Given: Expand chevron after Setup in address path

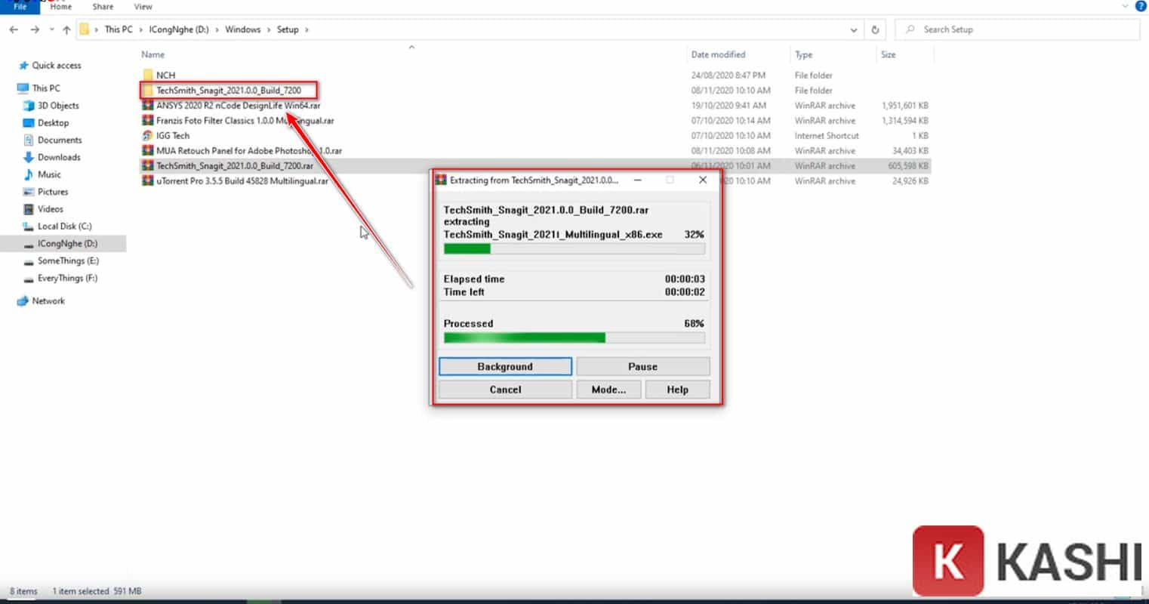Looking at the screenshot, I should (307, 29).
